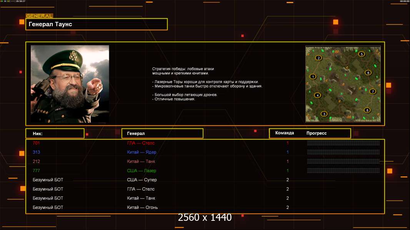410x230 pixels.
Task: Click the США — Лазер general entry
Action: 142,171
